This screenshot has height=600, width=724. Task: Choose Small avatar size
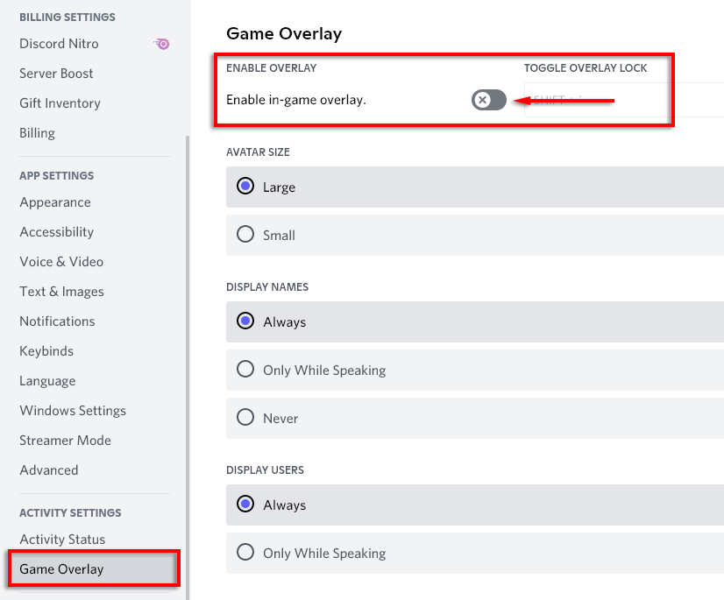(x=246, y=235)
